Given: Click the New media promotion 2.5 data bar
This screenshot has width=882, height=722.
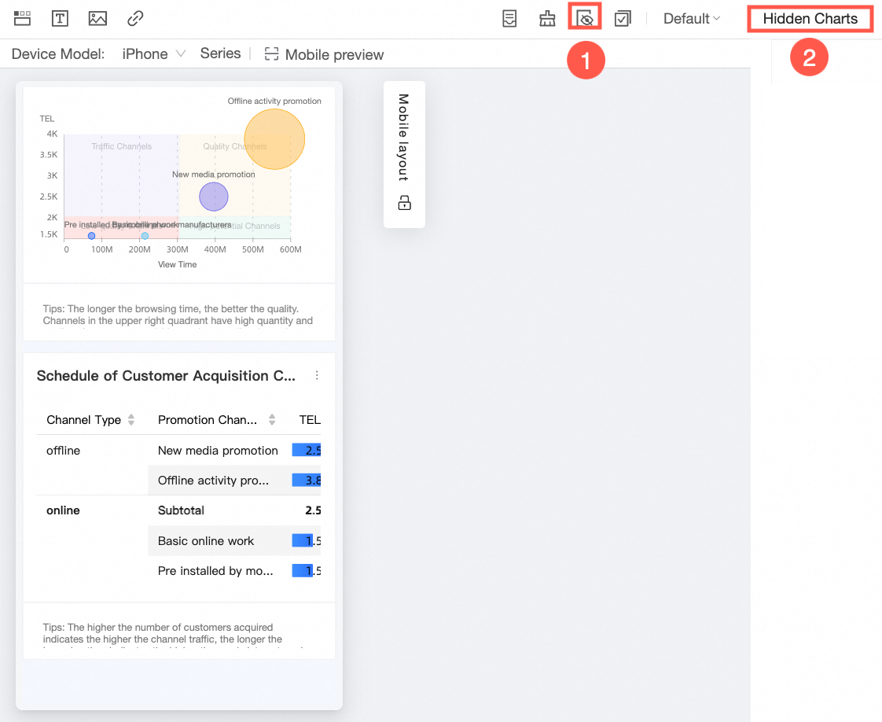Looking at the screenshot, I should (x=307, y=450).
